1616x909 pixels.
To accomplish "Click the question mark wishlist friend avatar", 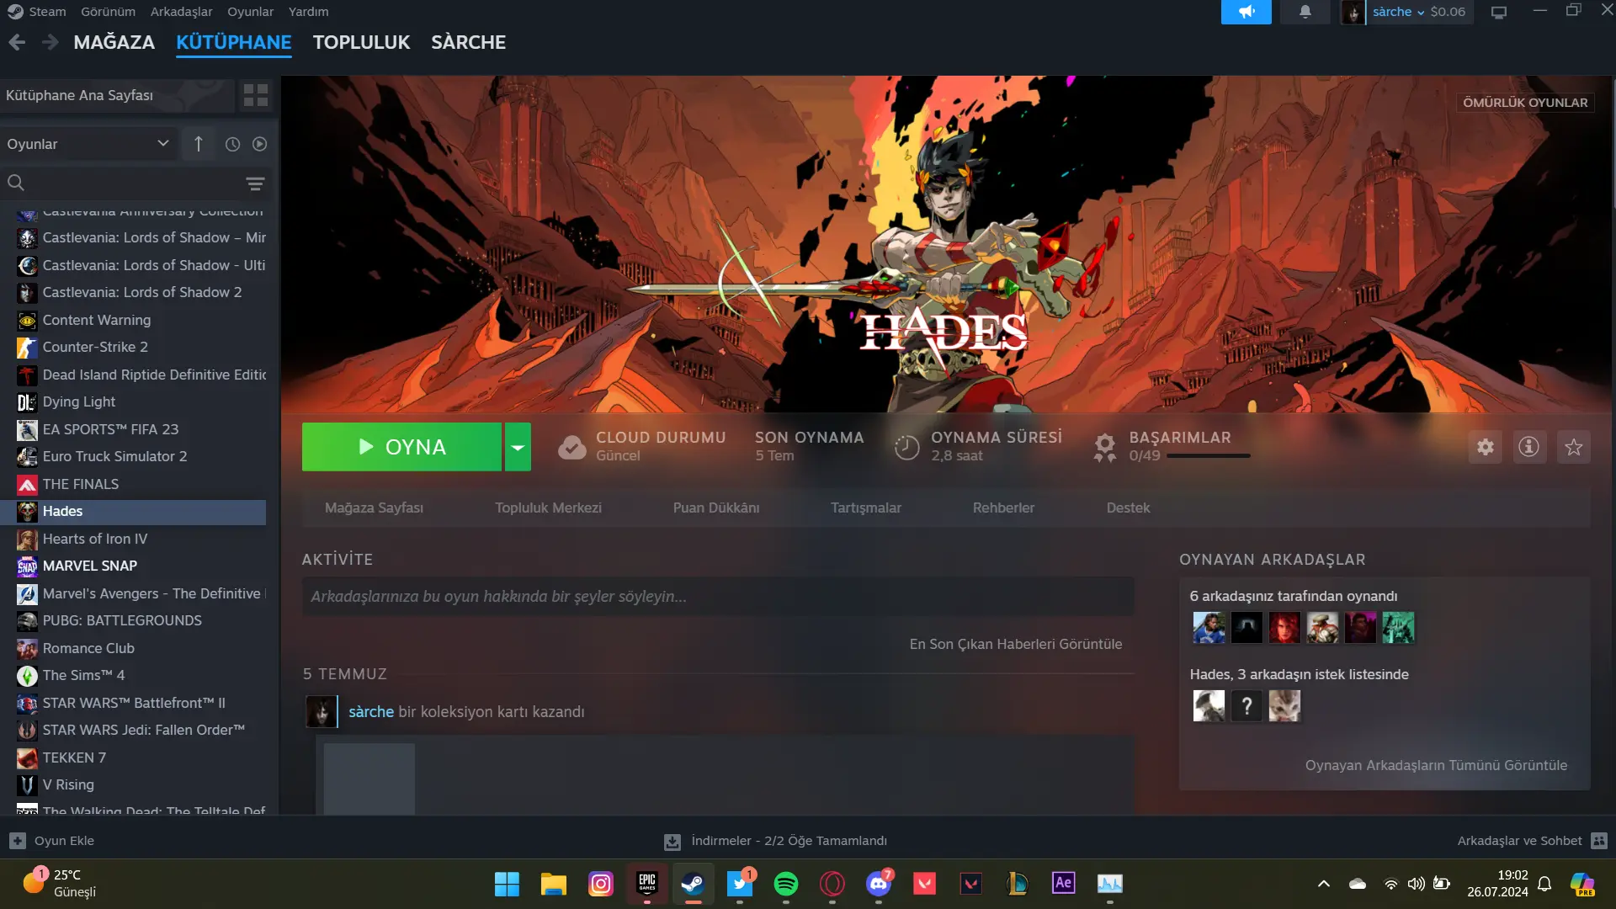I will click(x=1247, y=705).
